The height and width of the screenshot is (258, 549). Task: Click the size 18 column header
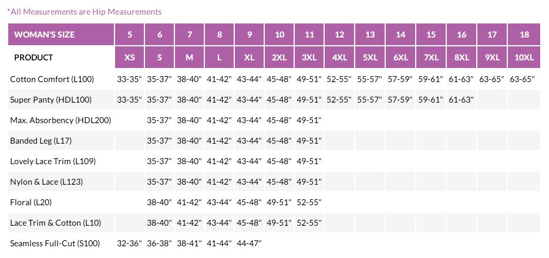click(524, 35)
